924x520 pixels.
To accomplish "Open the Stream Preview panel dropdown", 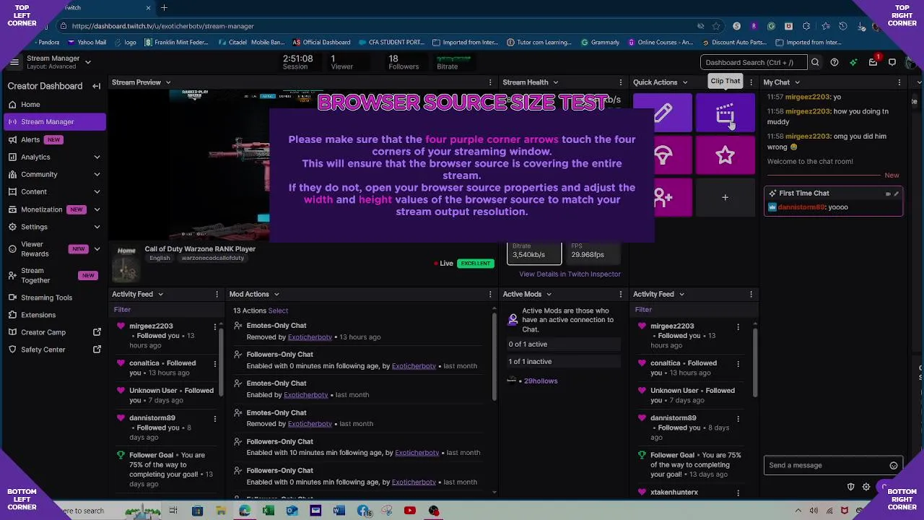I will click(x=168, y=82).
